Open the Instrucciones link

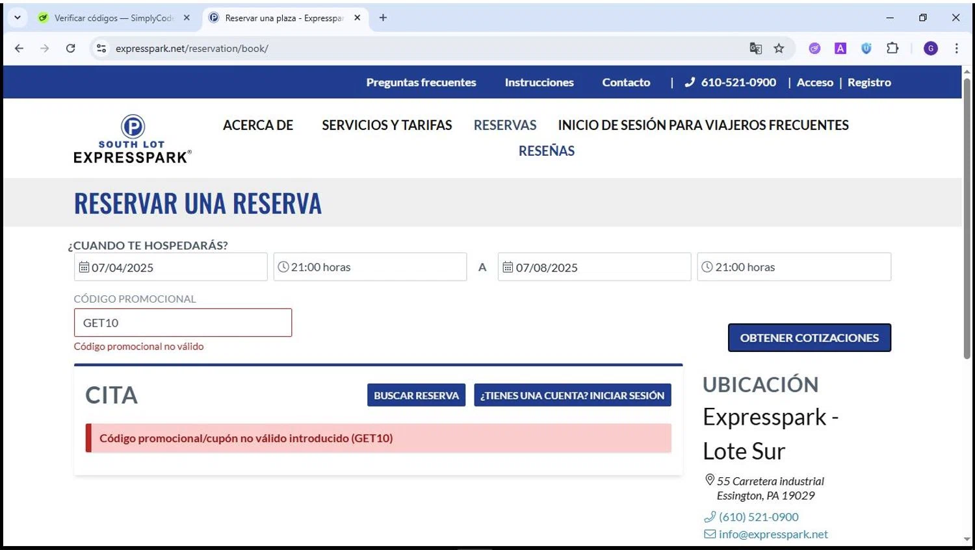[x=539, y=82]
